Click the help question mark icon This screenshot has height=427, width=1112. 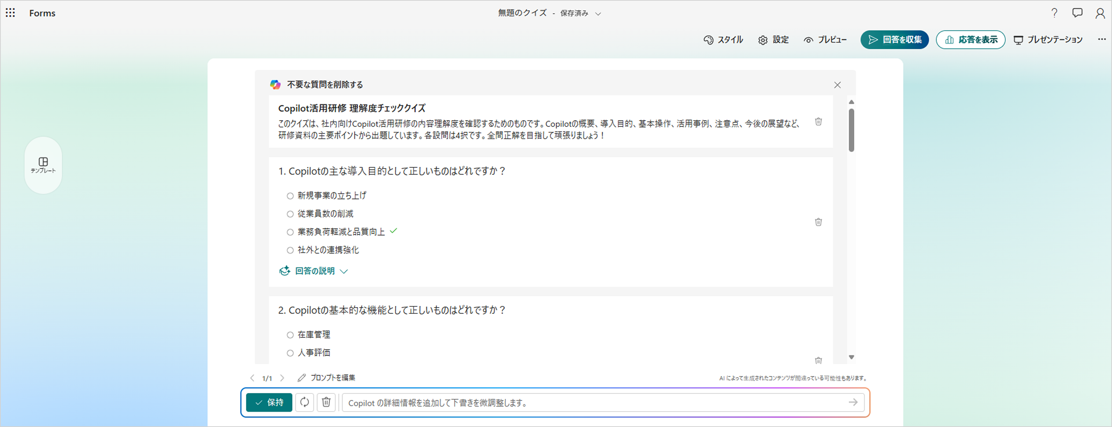[1054, 13]
